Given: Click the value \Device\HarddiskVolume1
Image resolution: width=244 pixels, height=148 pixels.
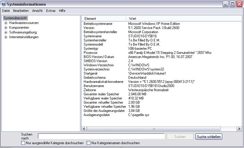Looking at the screenshot, I should pos(147,73).
